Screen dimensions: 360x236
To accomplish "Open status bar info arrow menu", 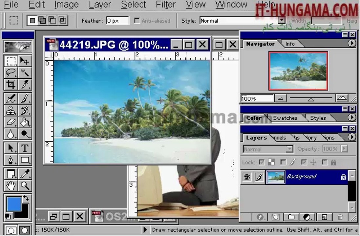I will [x=145, y=229].
